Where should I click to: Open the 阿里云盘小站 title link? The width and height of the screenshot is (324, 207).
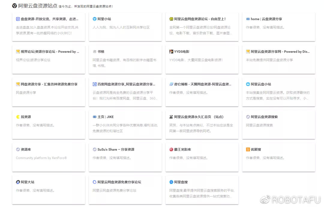tap(261, 84)
